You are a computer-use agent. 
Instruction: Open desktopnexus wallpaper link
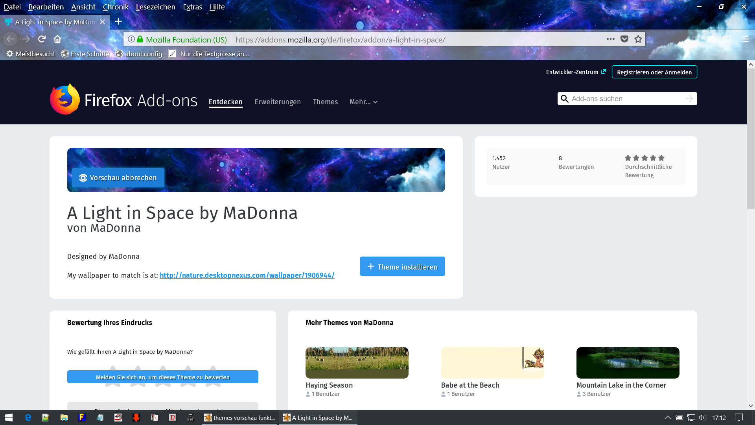pyautogui.click(x=247, y=275)
